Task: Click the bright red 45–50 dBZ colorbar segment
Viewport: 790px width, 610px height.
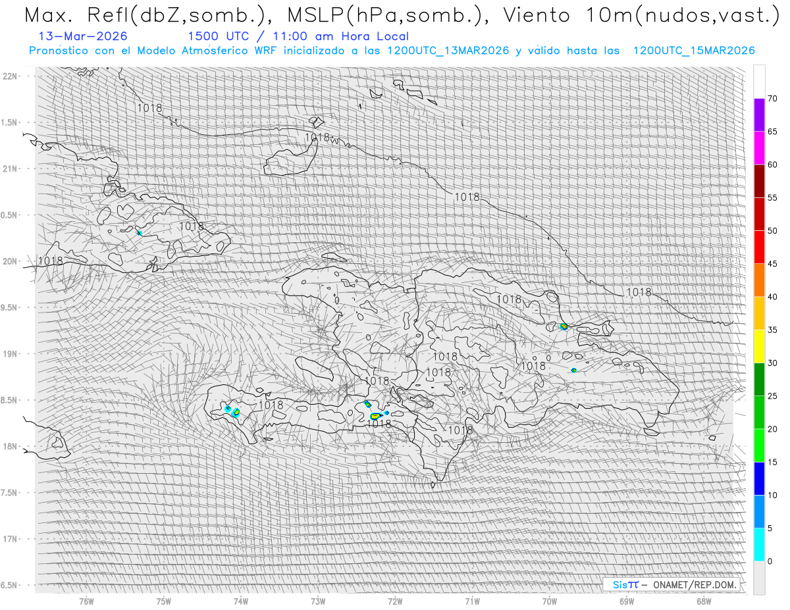Action: click(759, 247)
